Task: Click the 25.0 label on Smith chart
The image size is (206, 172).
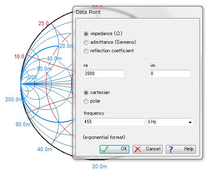Action: coord(43,23)
